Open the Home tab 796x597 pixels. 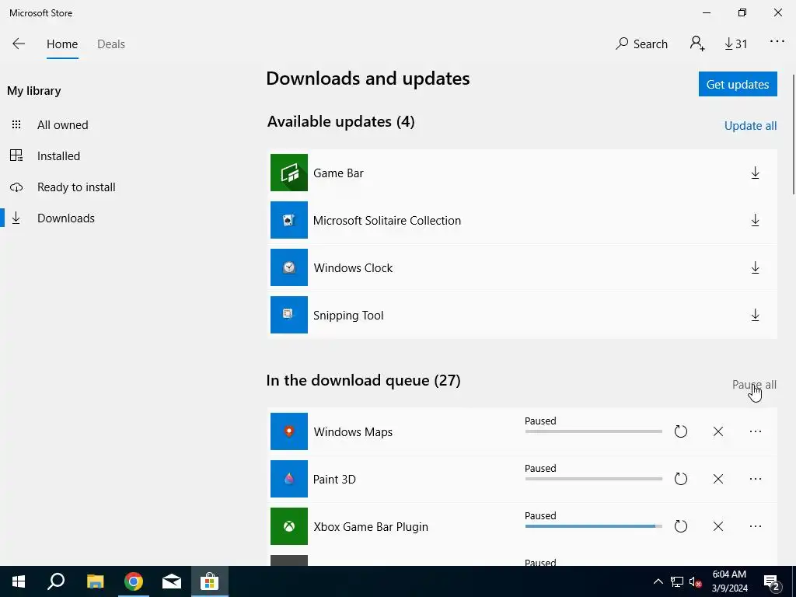(62, 44)
